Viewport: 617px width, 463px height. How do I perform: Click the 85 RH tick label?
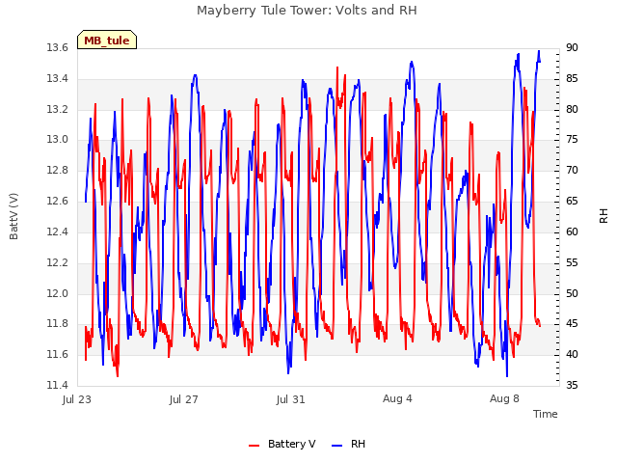[572, 78]
